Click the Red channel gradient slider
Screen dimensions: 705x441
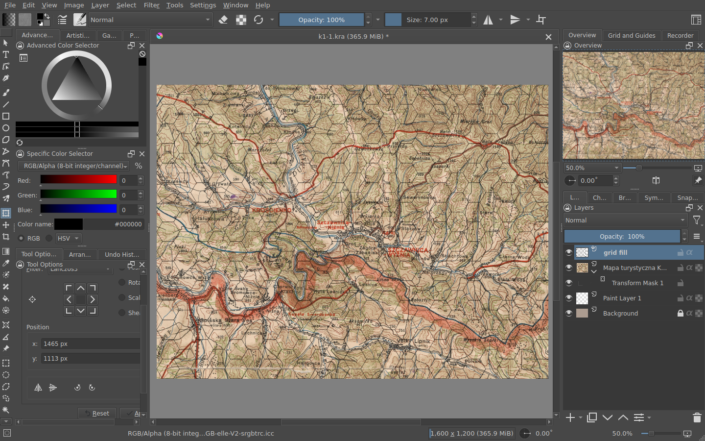click(78, 180)
